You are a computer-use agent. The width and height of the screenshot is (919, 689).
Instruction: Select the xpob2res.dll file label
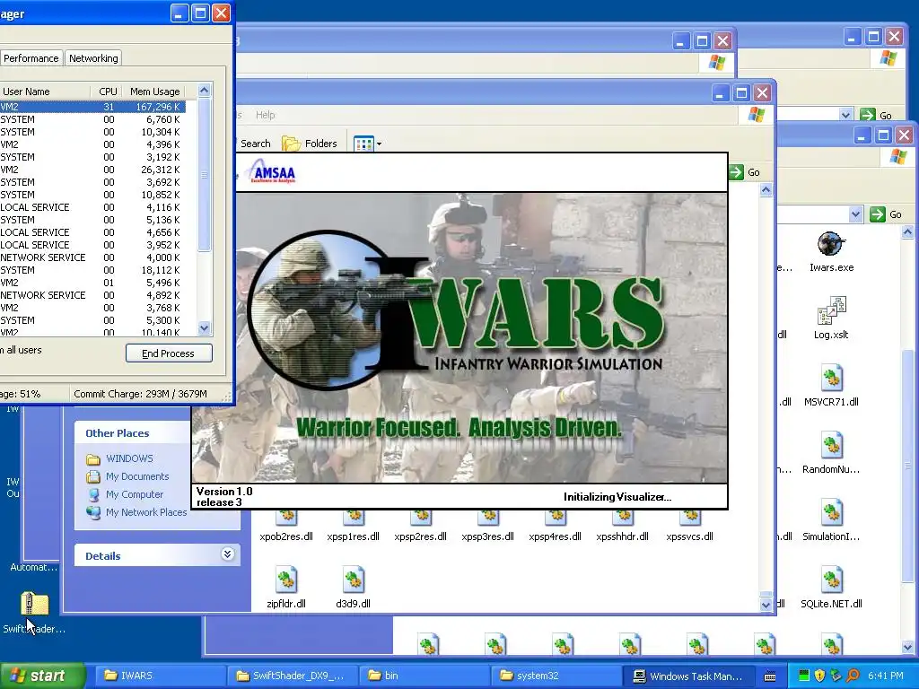tap(286, 536)
